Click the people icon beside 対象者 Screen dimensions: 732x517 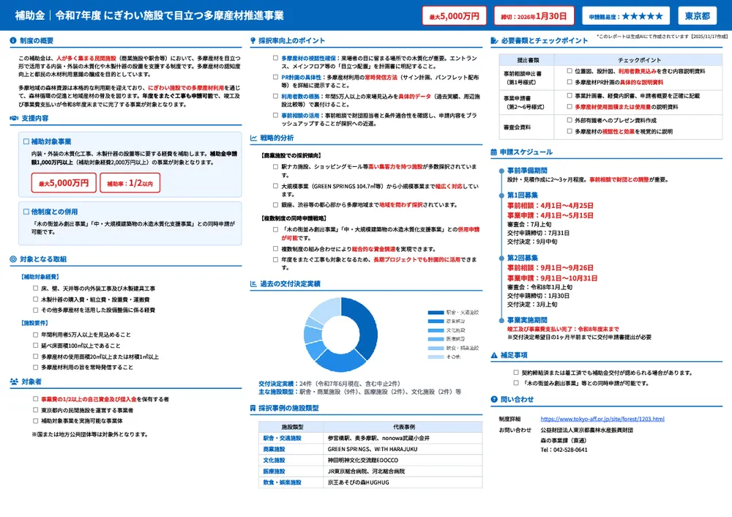point(14,382)
